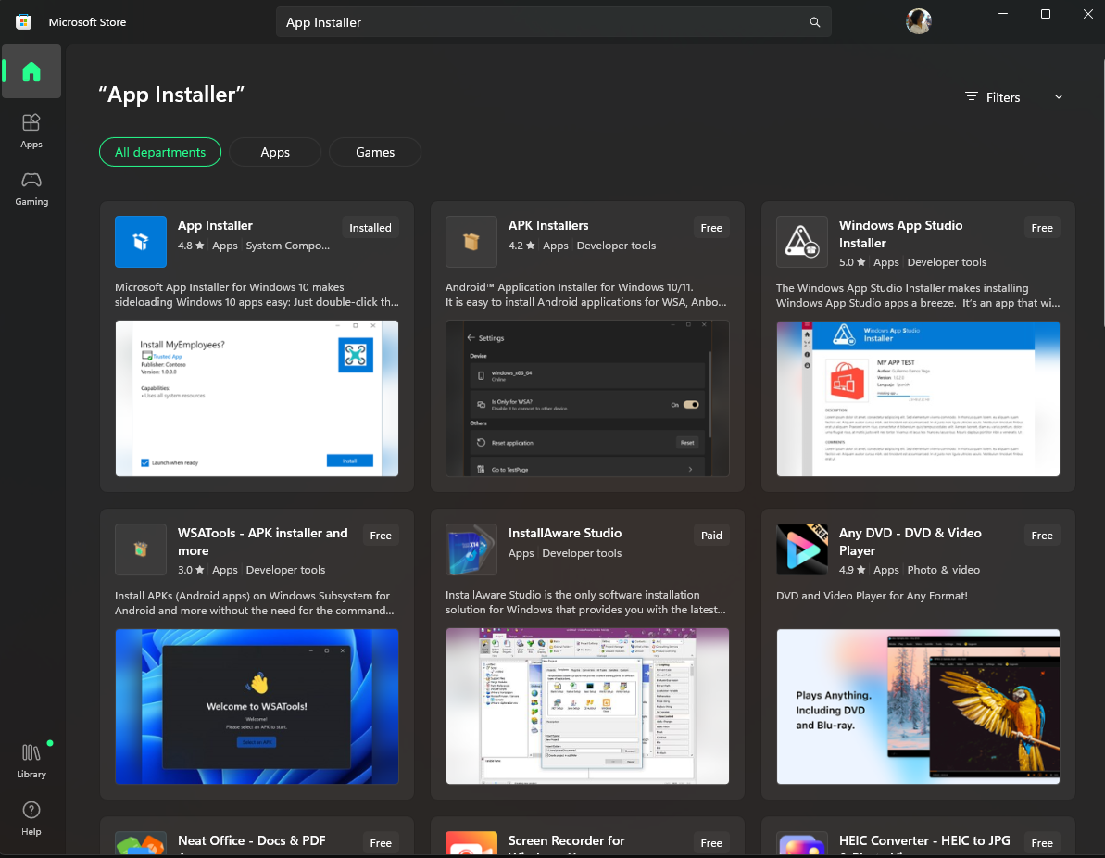Click the Filters funnel icon
1105x858 pixels.
click(971, 96)
